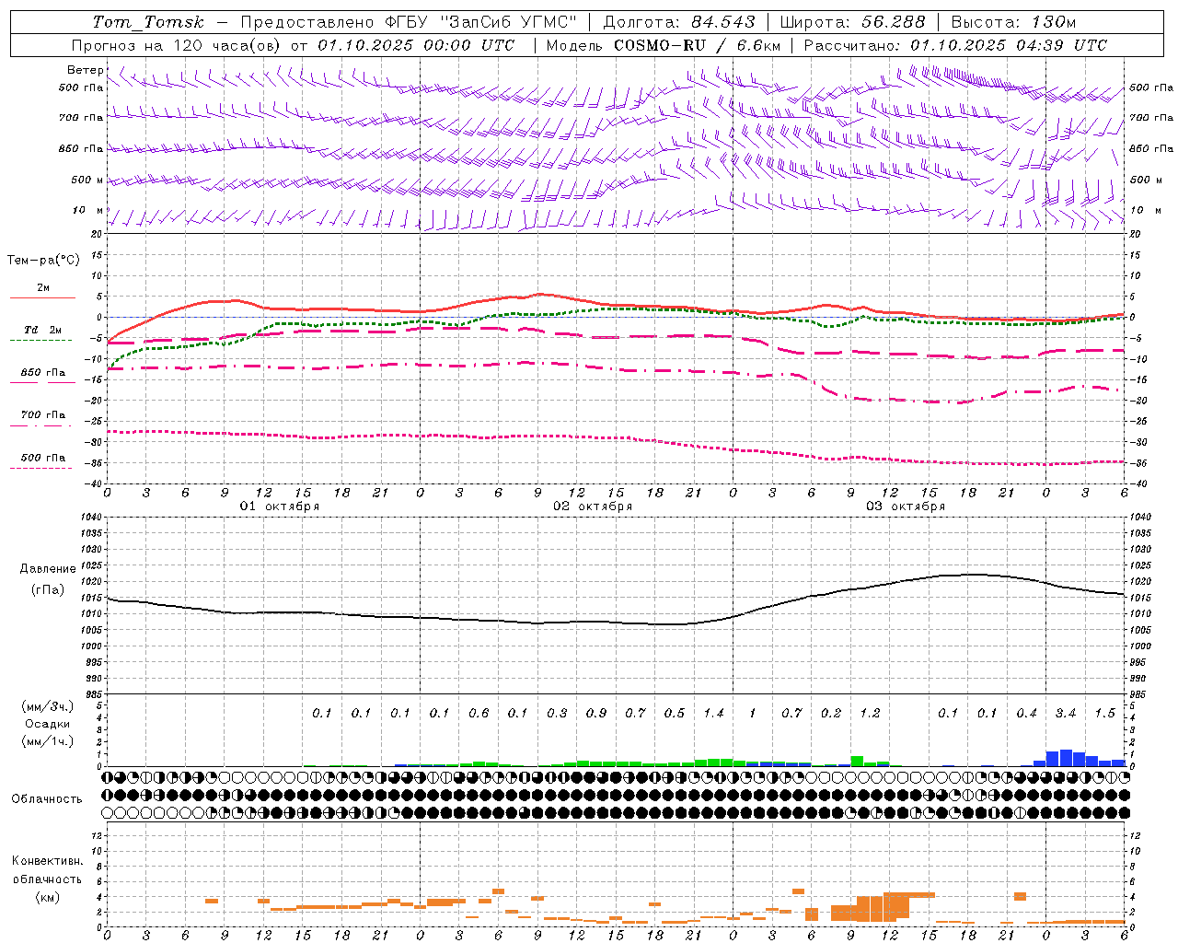The image size is (1178, 943).
Task: Click the 0.9 precipitation amount value
Action: 596,714
